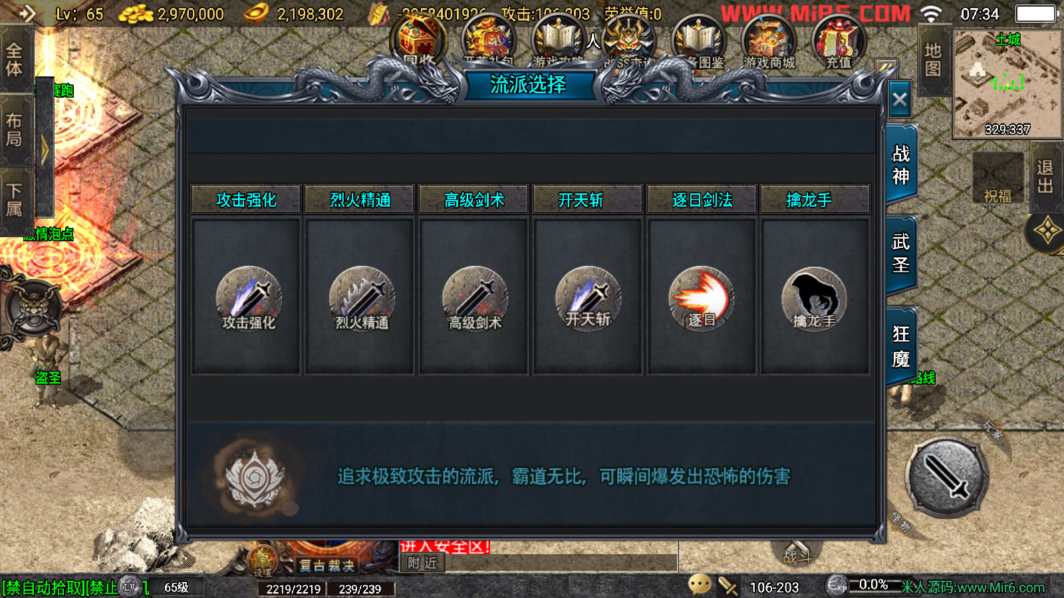
Task: Select the 攻击强化 skill icon
Action: [249, 299]
